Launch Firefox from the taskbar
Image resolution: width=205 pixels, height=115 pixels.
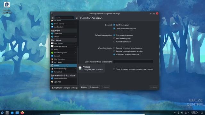click(22, 113)
